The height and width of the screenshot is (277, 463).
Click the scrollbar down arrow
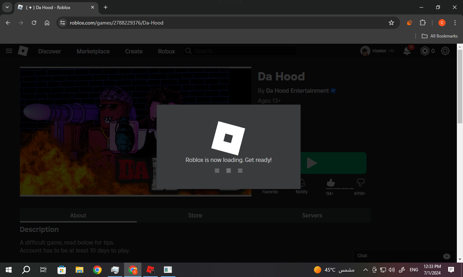pos(460,259)
